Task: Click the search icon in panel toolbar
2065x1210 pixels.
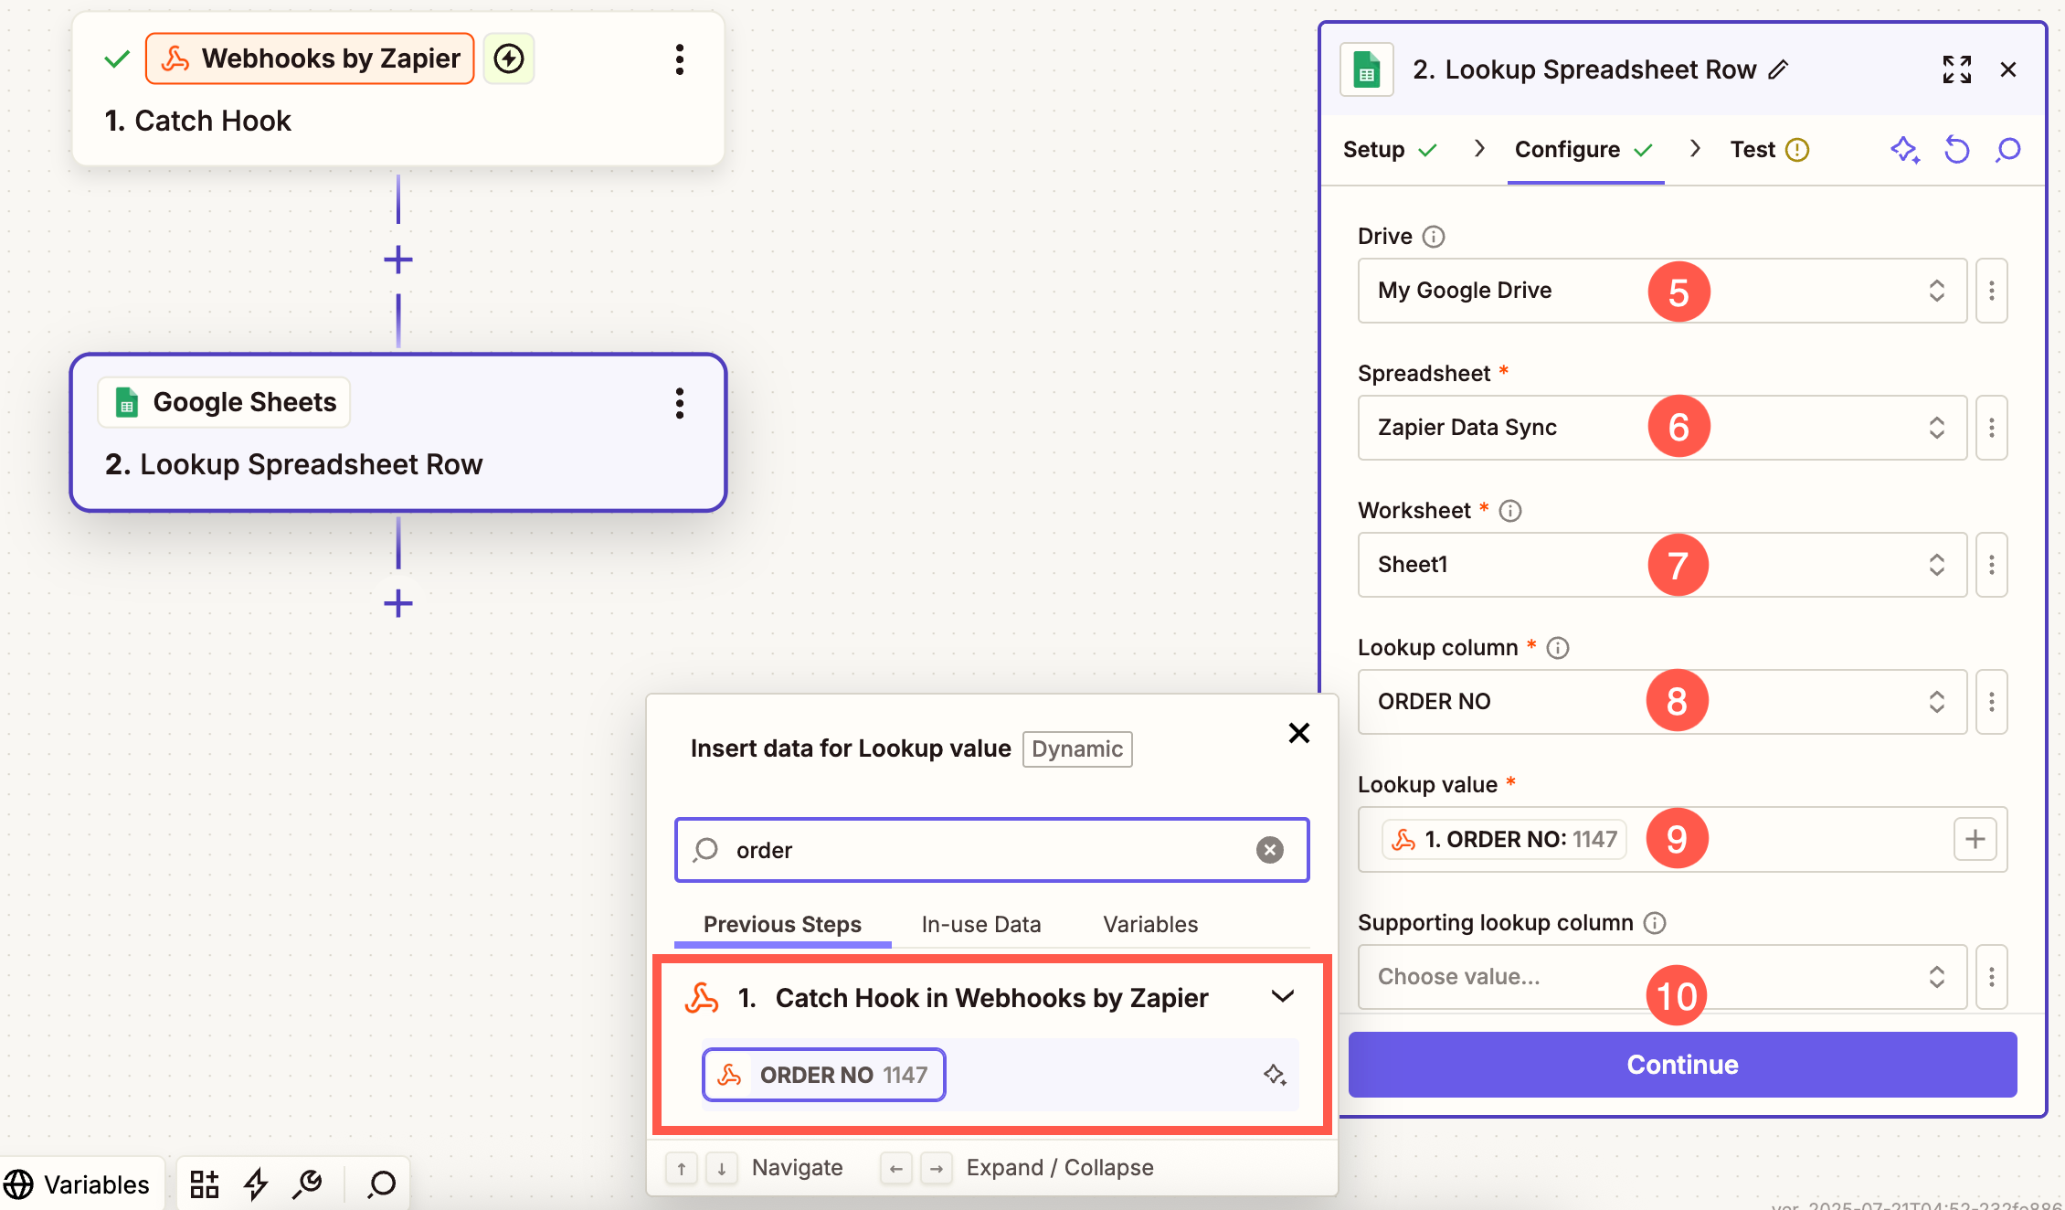Action: [x=2007, y=149]
